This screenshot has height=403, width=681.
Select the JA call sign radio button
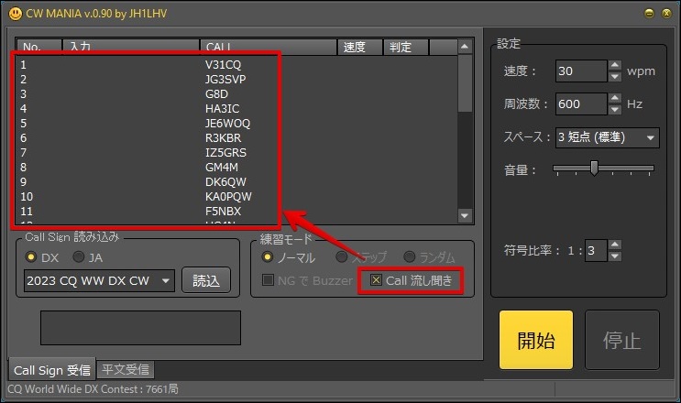(x=78, y=256)
